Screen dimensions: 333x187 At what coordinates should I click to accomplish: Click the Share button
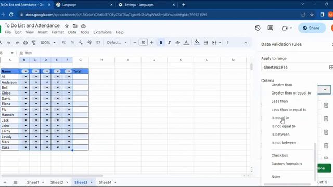312,28
